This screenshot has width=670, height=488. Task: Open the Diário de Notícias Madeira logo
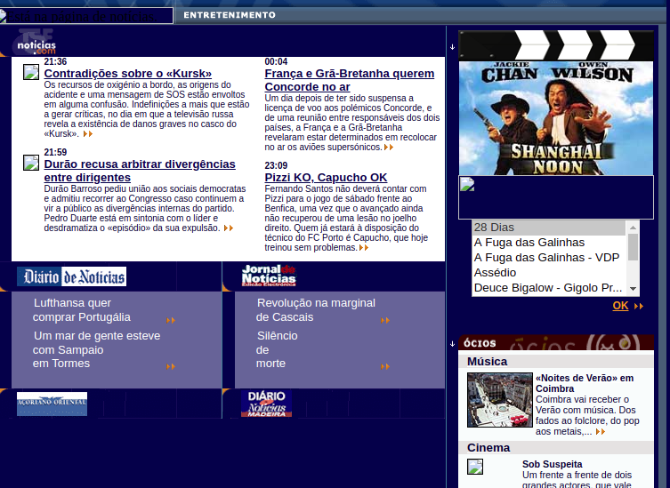point(266,404)
